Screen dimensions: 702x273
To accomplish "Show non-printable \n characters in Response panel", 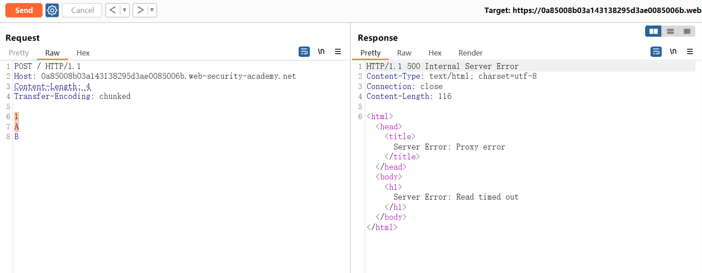I will point(673,52).
